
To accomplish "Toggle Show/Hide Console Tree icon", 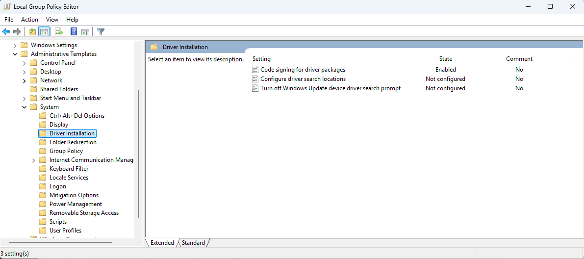I will coord(44,32).
